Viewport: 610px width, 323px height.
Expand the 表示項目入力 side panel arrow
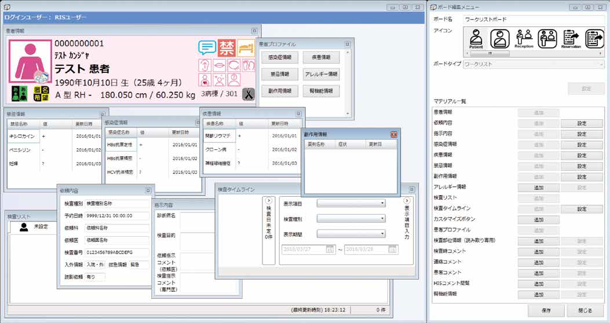click(x=407, y=200)
